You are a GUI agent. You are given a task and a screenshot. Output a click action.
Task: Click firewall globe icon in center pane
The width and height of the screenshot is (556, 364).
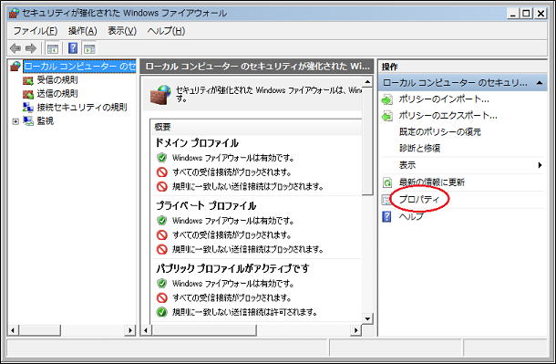point(160,95)
